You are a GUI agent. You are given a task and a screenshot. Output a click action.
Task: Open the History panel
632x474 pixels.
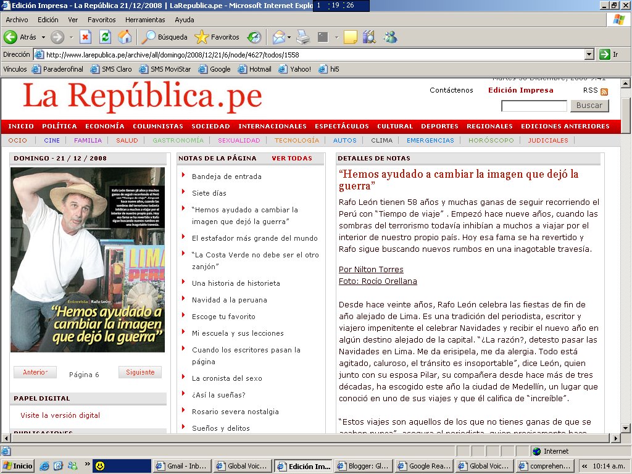[x=253, y=37]
